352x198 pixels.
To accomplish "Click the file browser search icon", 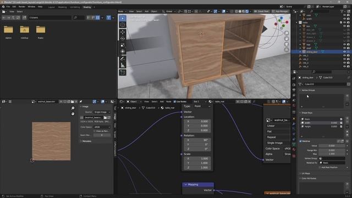I will pyautogui.click(x=76, y=18).
